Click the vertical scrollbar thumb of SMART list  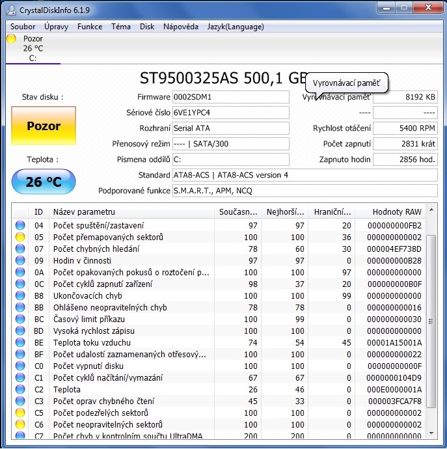431,321
